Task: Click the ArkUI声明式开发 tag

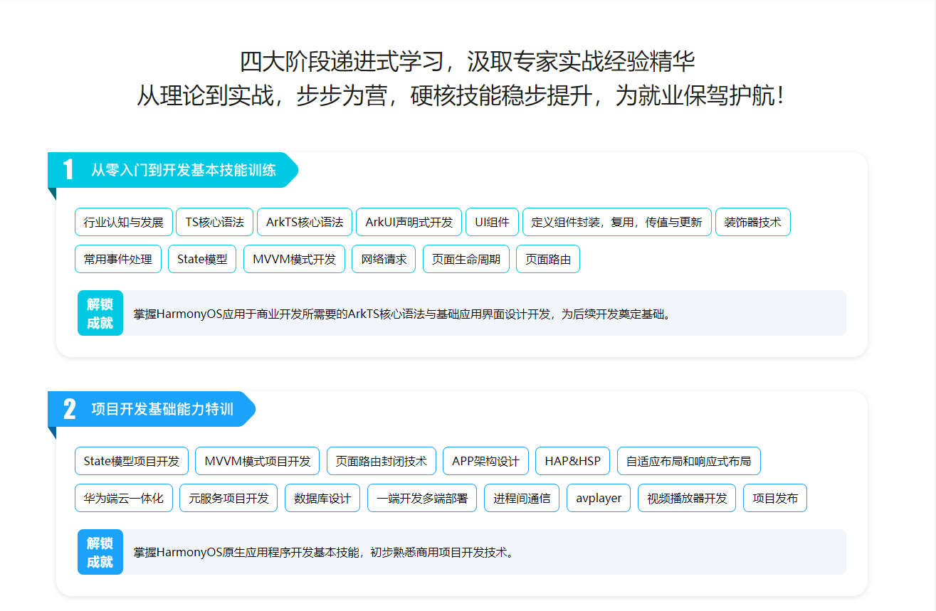Action: pos(409,222)
